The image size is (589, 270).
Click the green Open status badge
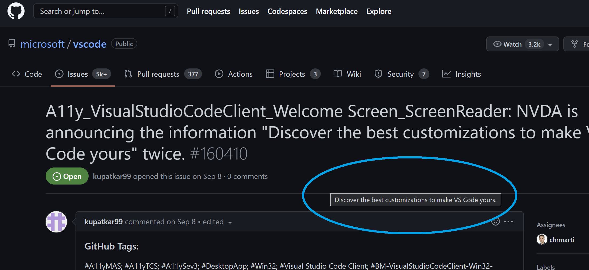click(67, 176)
